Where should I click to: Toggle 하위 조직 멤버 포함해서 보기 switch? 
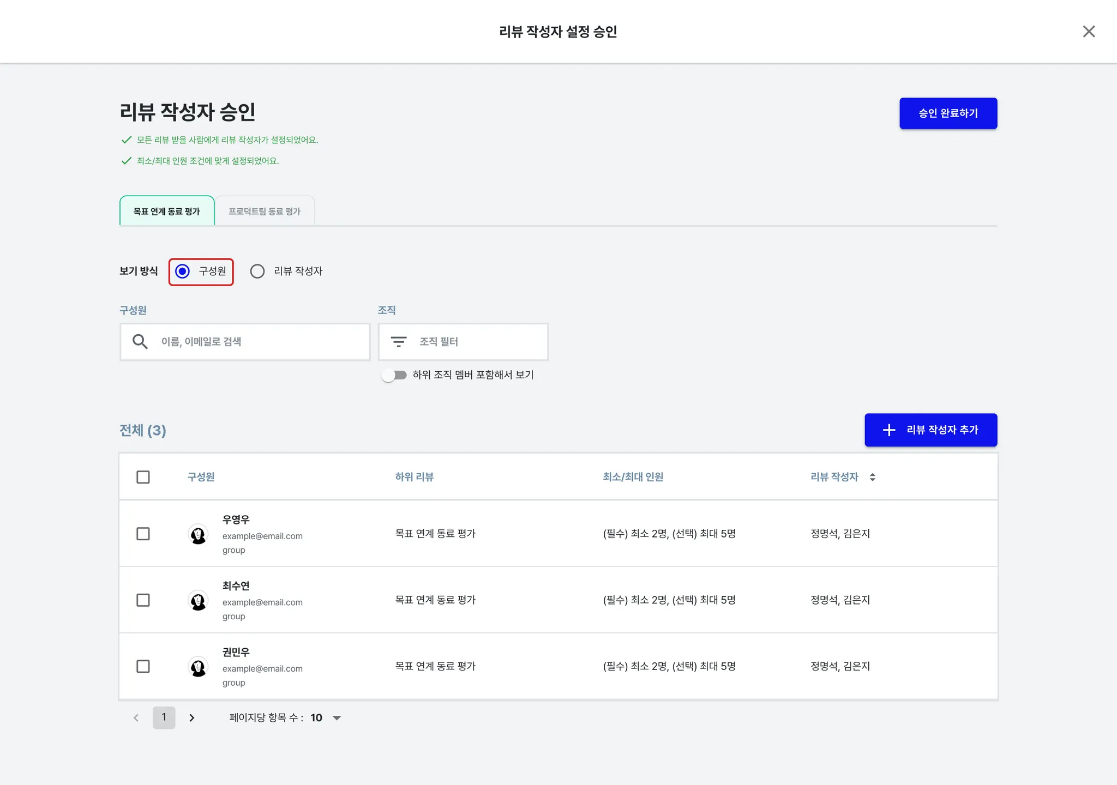point(394,375)
